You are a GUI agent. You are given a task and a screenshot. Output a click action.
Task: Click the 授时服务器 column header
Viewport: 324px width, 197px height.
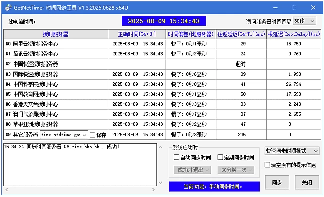55,34
